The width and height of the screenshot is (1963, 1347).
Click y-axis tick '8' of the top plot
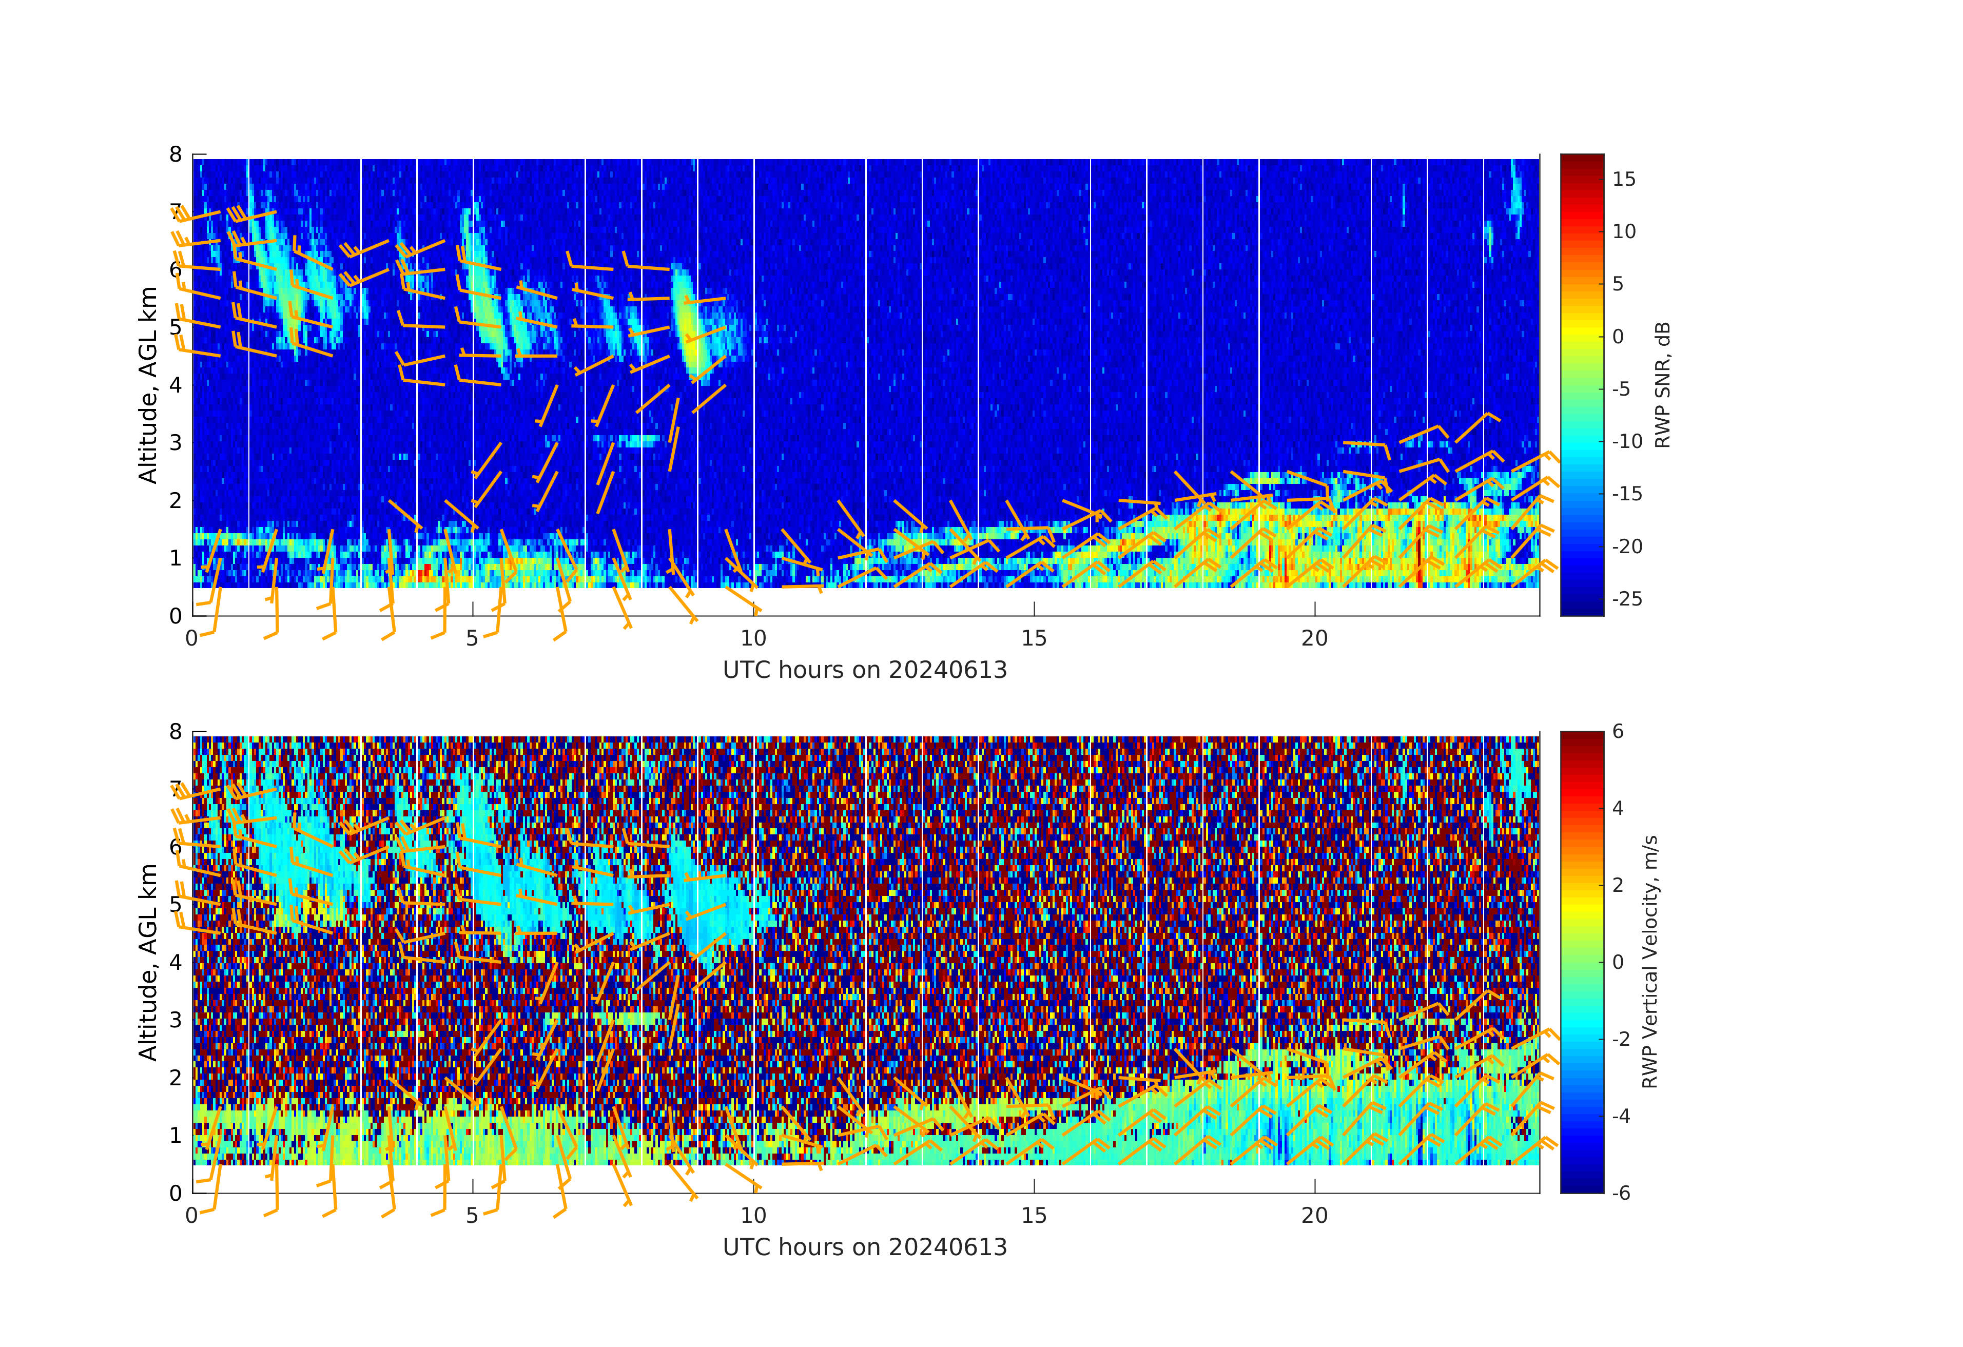click(176, 154)
